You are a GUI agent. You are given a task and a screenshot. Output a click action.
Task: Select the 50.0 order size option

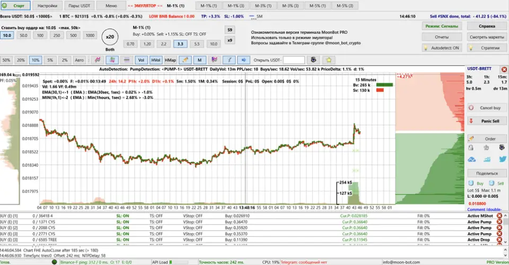[24, 35]
